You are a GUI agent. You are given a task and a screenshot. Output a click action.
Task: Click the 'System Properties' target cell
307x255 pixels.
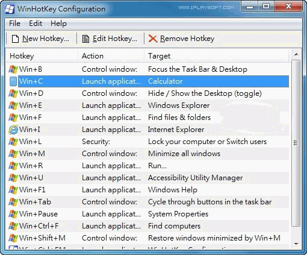click(x=178, y=214)
